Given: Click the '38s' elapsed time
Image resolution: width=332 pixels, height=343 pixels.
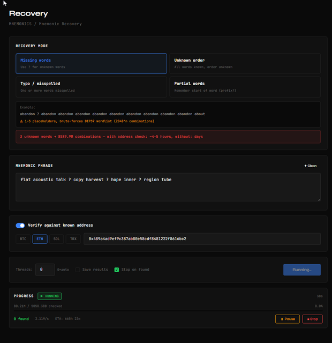Looking at the screenshot, I should click(320, 296).
